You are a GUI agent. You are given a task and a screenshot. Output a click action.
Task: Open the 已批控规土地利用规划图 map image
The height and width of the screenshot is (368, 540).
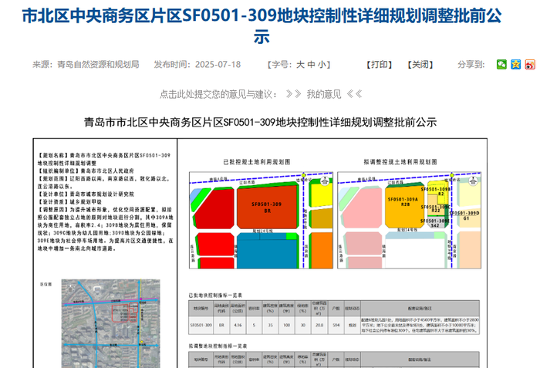tap(261, 220)
